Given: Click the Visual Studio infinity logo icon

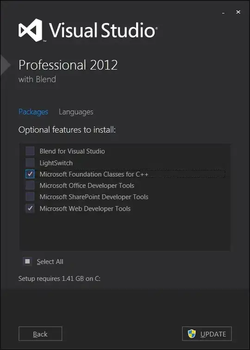Looking at the screenshot, I should pyautogui.click(x=31, y=30).
